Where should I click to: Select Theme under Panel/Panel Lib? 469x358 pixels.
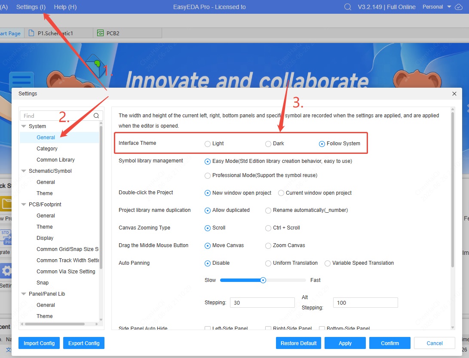[45, 316]
